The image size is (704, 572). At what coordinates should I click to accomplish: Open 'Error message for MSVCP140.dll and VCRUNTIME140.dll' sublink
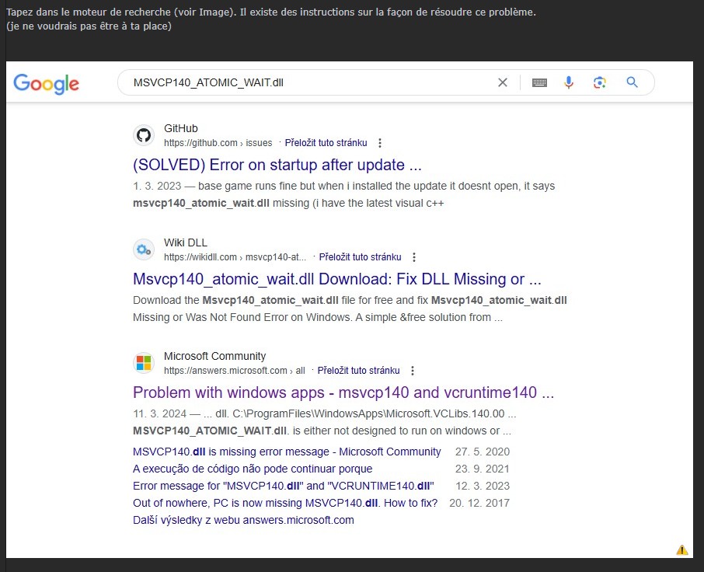tap(284, 486)
